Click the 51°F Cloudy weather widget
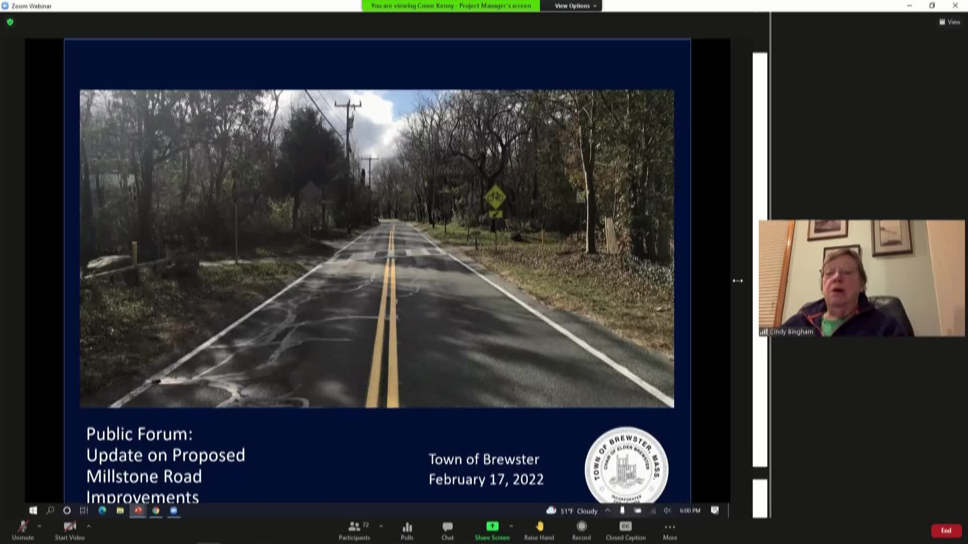 point(572,511)
